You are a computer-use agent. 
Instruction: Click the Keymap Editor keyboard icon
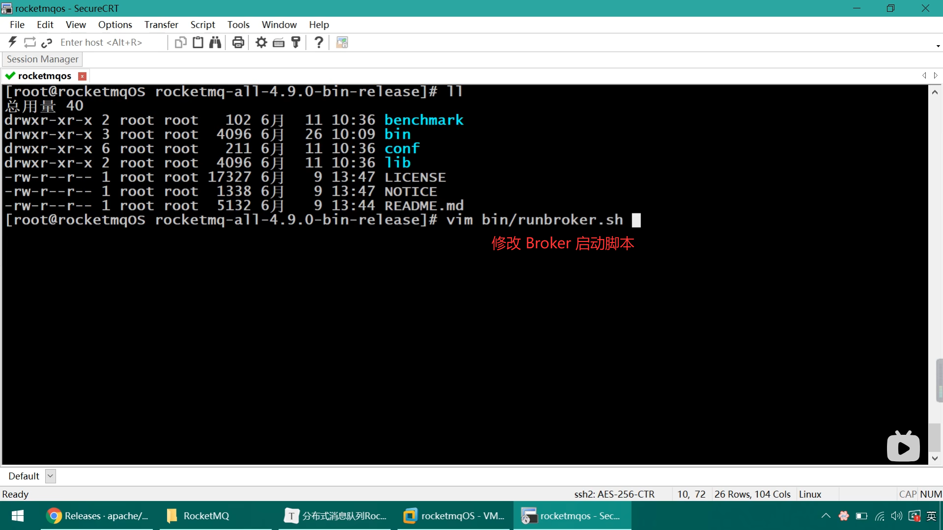278,42
